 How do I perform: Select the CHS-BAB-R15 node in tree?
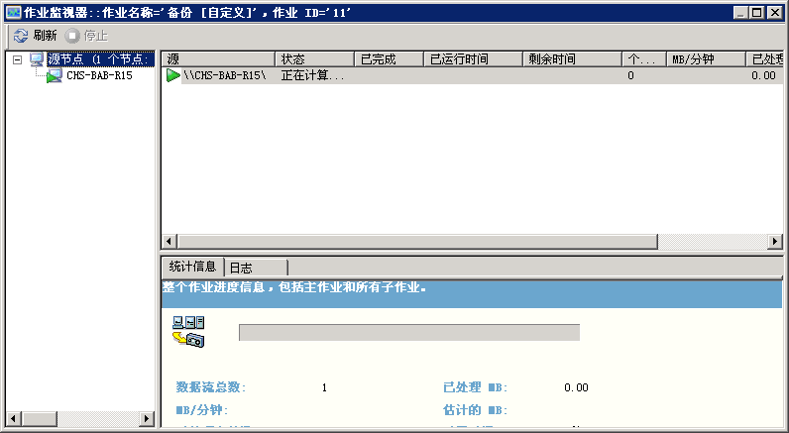(99, 75)
